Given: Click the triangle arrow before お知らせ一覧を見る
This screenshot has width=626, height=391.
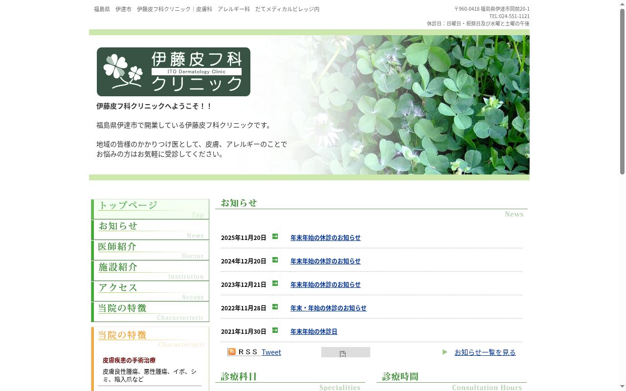Looking at the screenshot, I should tap(445, 352).
